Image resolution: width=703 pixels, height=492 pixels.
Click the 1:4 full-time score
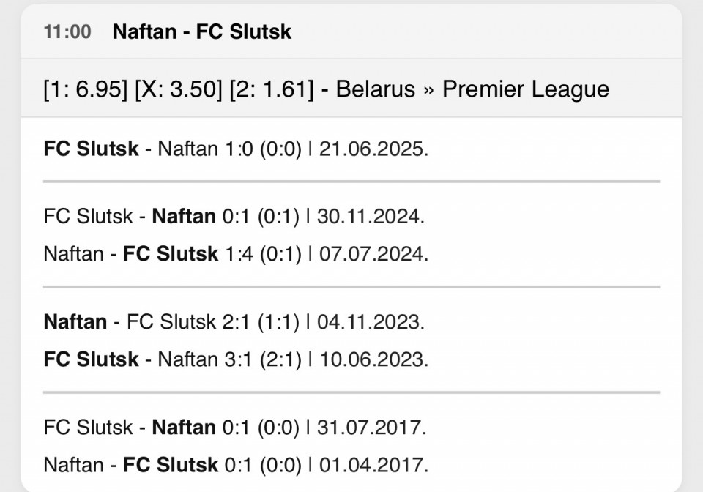[236, 254]
